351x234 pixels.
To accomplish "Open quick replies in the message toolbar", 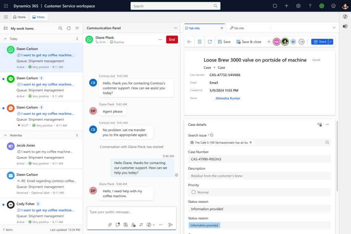I will click(x=118, y=225).
